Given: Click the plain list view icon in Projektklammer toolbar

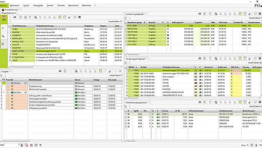Looking at the screenshot, I should click(x=64, y=17).
